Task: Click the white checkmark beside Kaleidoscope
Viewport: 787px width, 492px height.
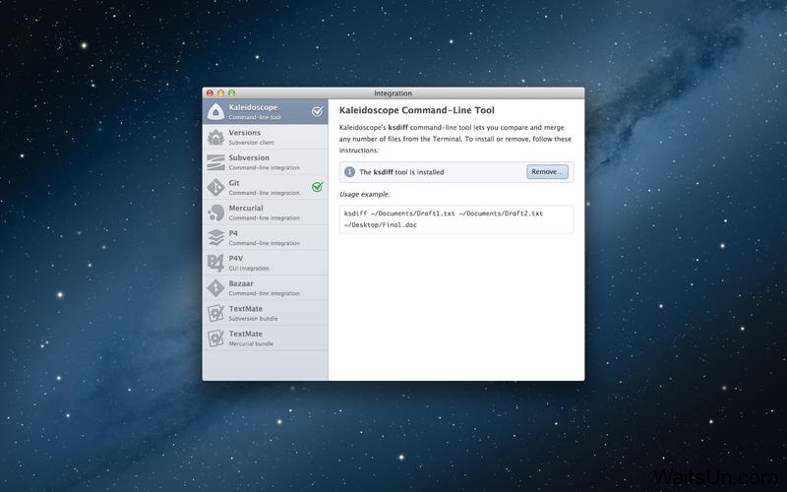Action: click(x=317, y=111)
